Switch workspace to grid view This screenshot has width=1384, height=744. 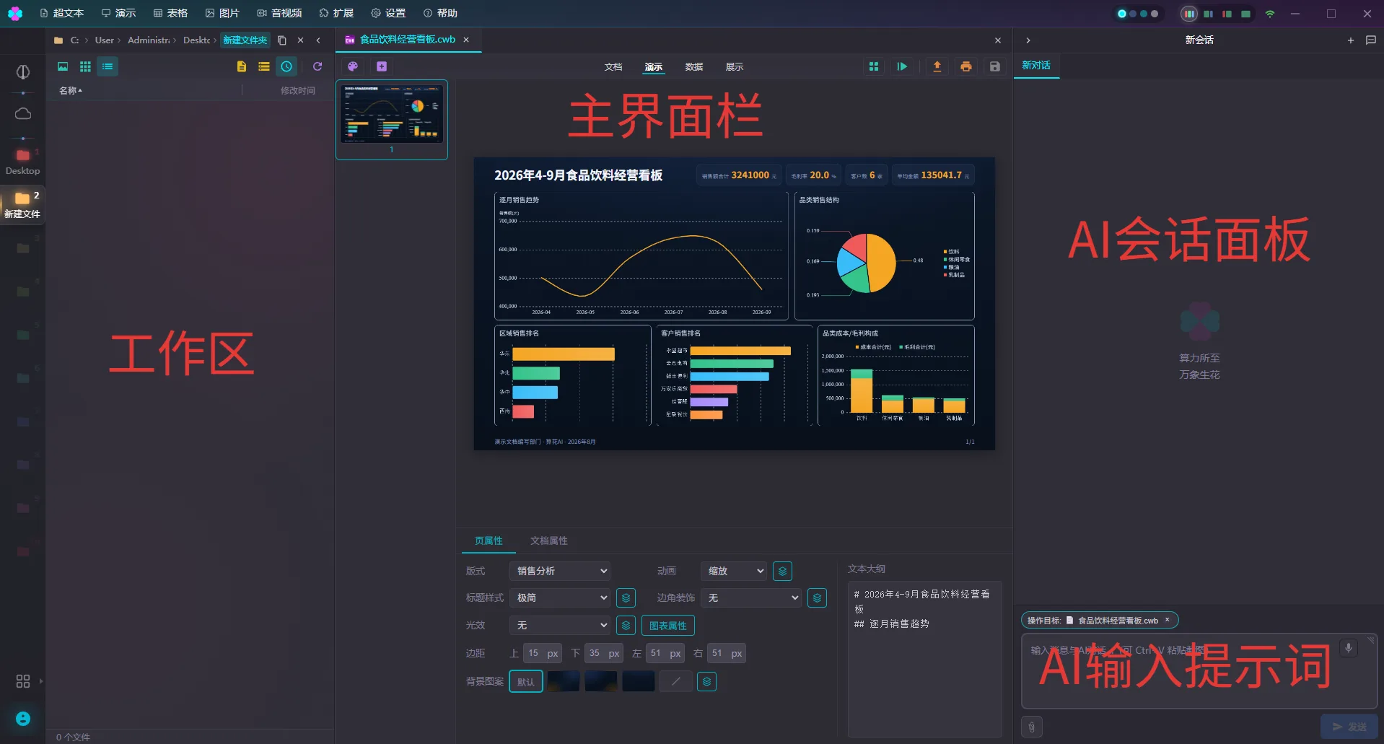click(x=85, y=66)
